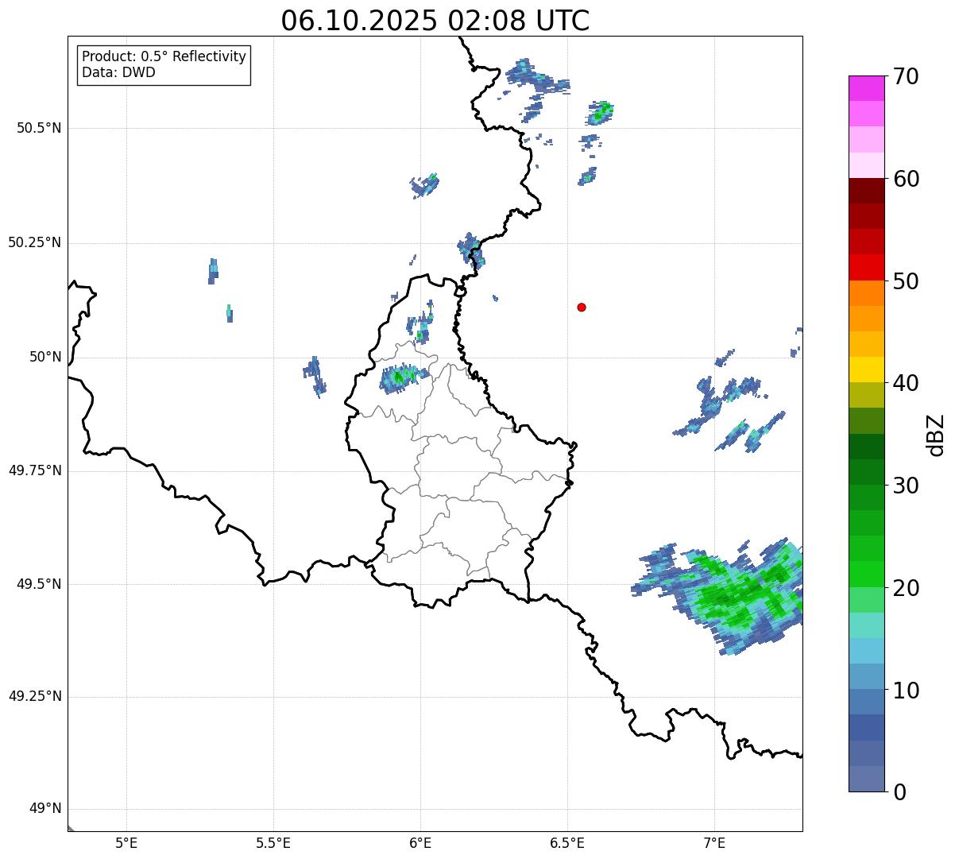The height and width of the screenshot is (859, 955).
Task: Click longitude label "5.5°E"
Action: coord(273,843)
